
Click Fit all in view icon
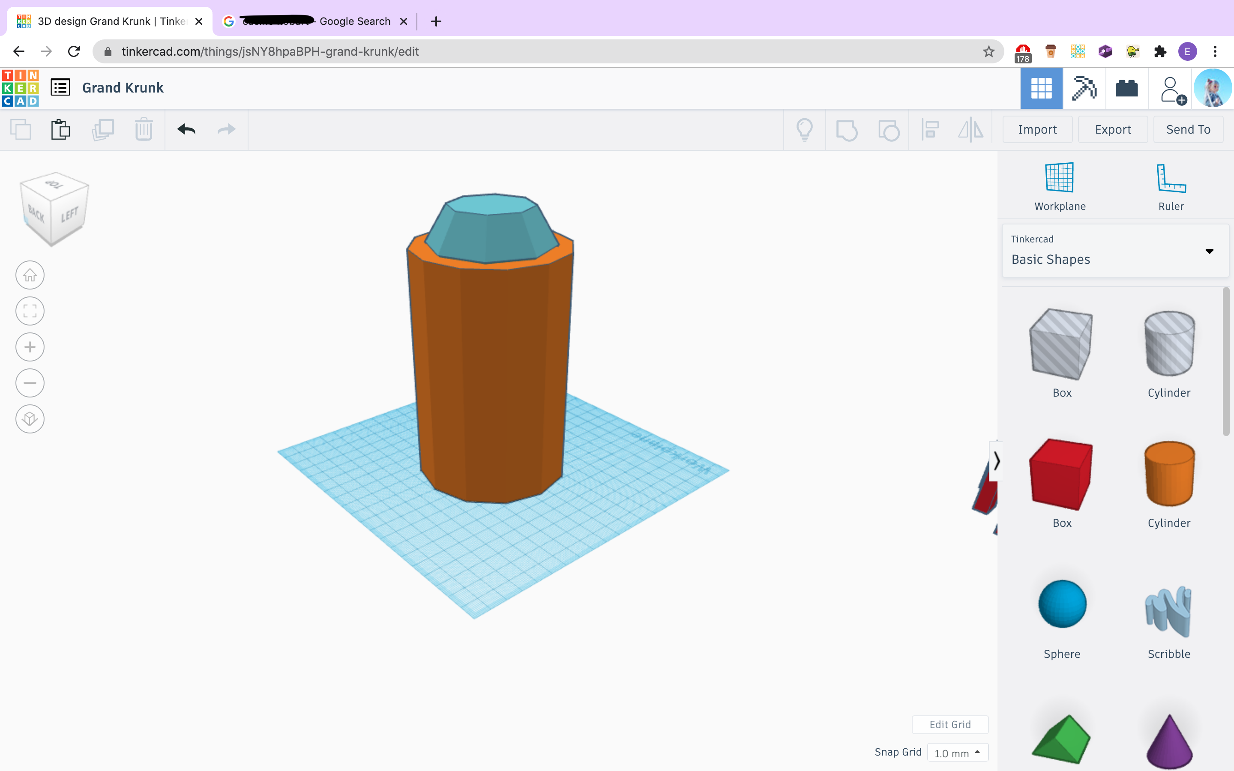pos(30,311)
